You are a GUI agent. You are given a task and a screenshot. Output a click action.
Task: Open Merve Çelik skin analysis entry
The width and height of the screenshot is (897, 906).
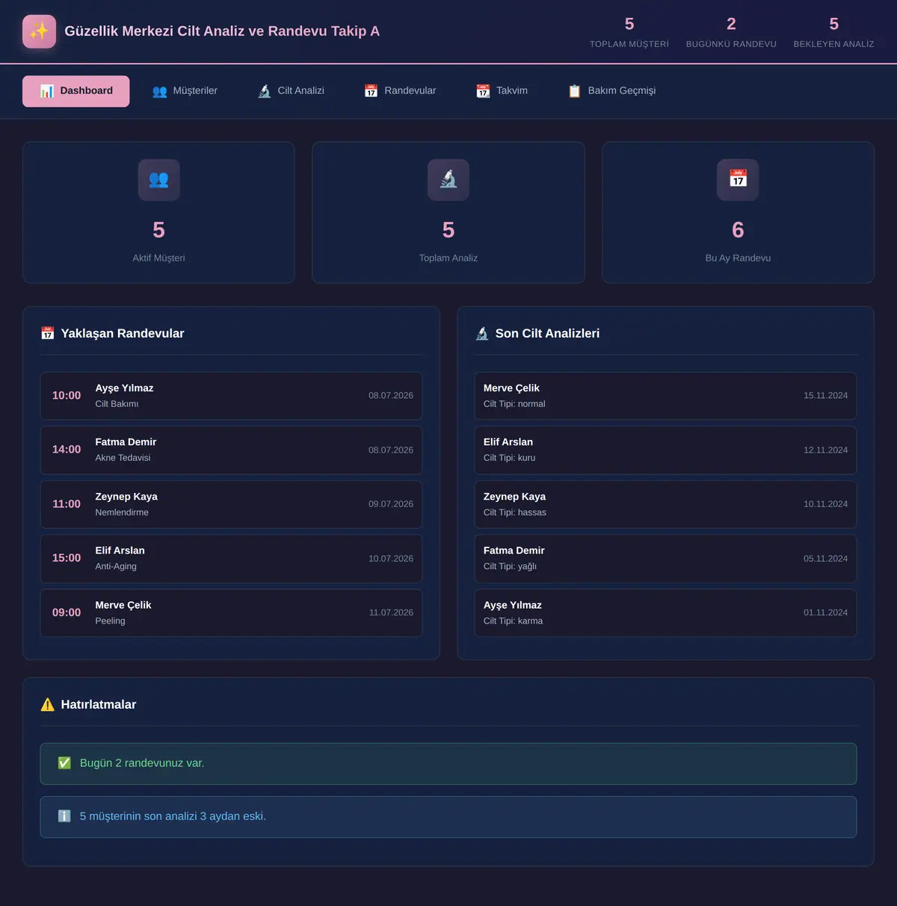[x=665, y=396]
